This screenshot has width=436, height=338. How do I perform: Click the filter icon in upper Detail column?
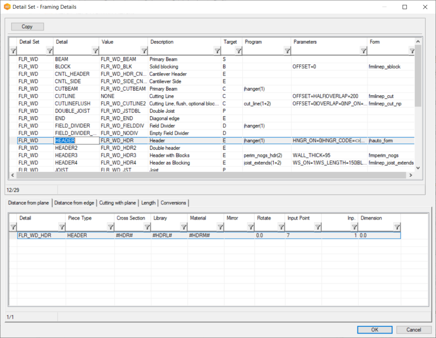[x=95, y=51]
